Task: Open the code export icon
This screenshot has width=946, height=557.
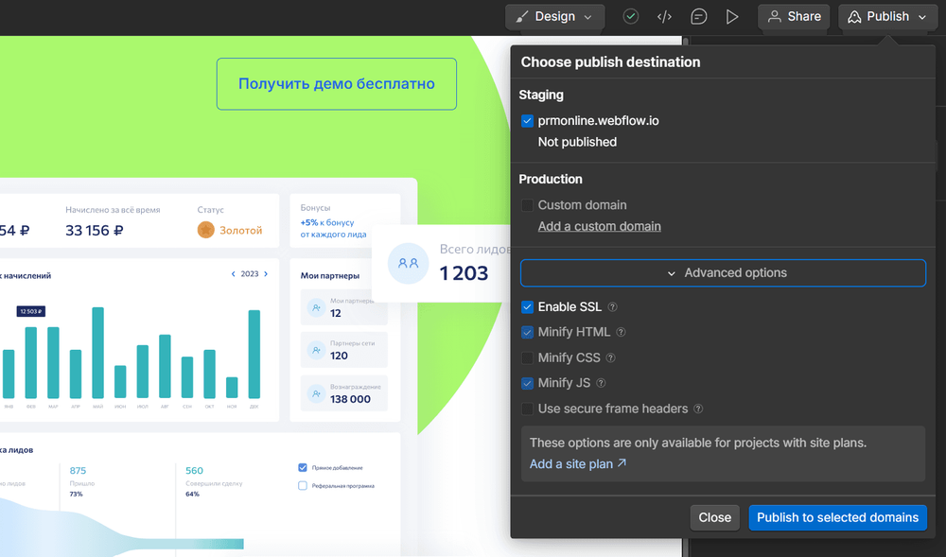Action: (665, 16)
